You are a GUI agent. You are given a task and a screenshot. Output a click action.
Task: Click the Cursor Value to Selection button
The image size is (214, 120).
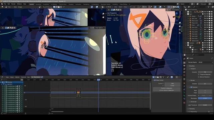(167, 90)
